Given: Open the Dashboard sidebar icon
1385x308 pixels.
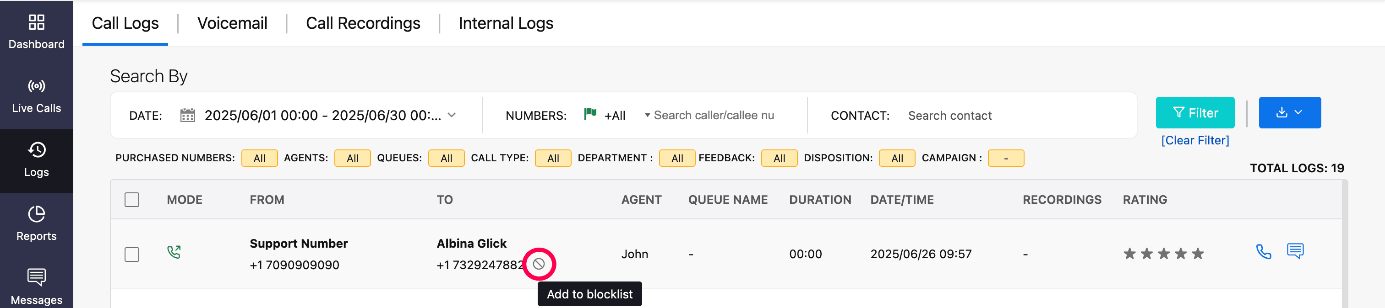Looking at the screenshot, I should click(36, 32).
